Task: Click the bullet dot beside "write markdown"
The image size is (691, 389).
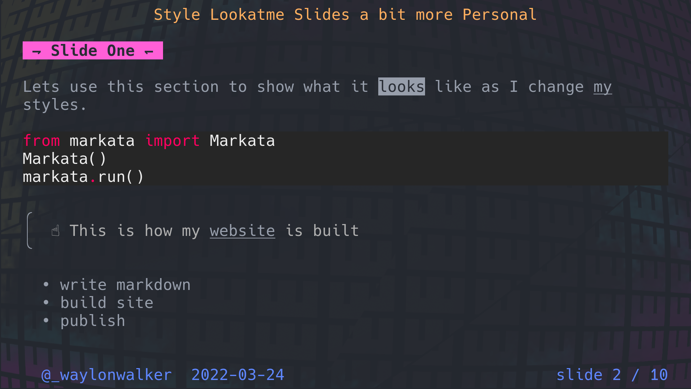Action: [46, 285]
